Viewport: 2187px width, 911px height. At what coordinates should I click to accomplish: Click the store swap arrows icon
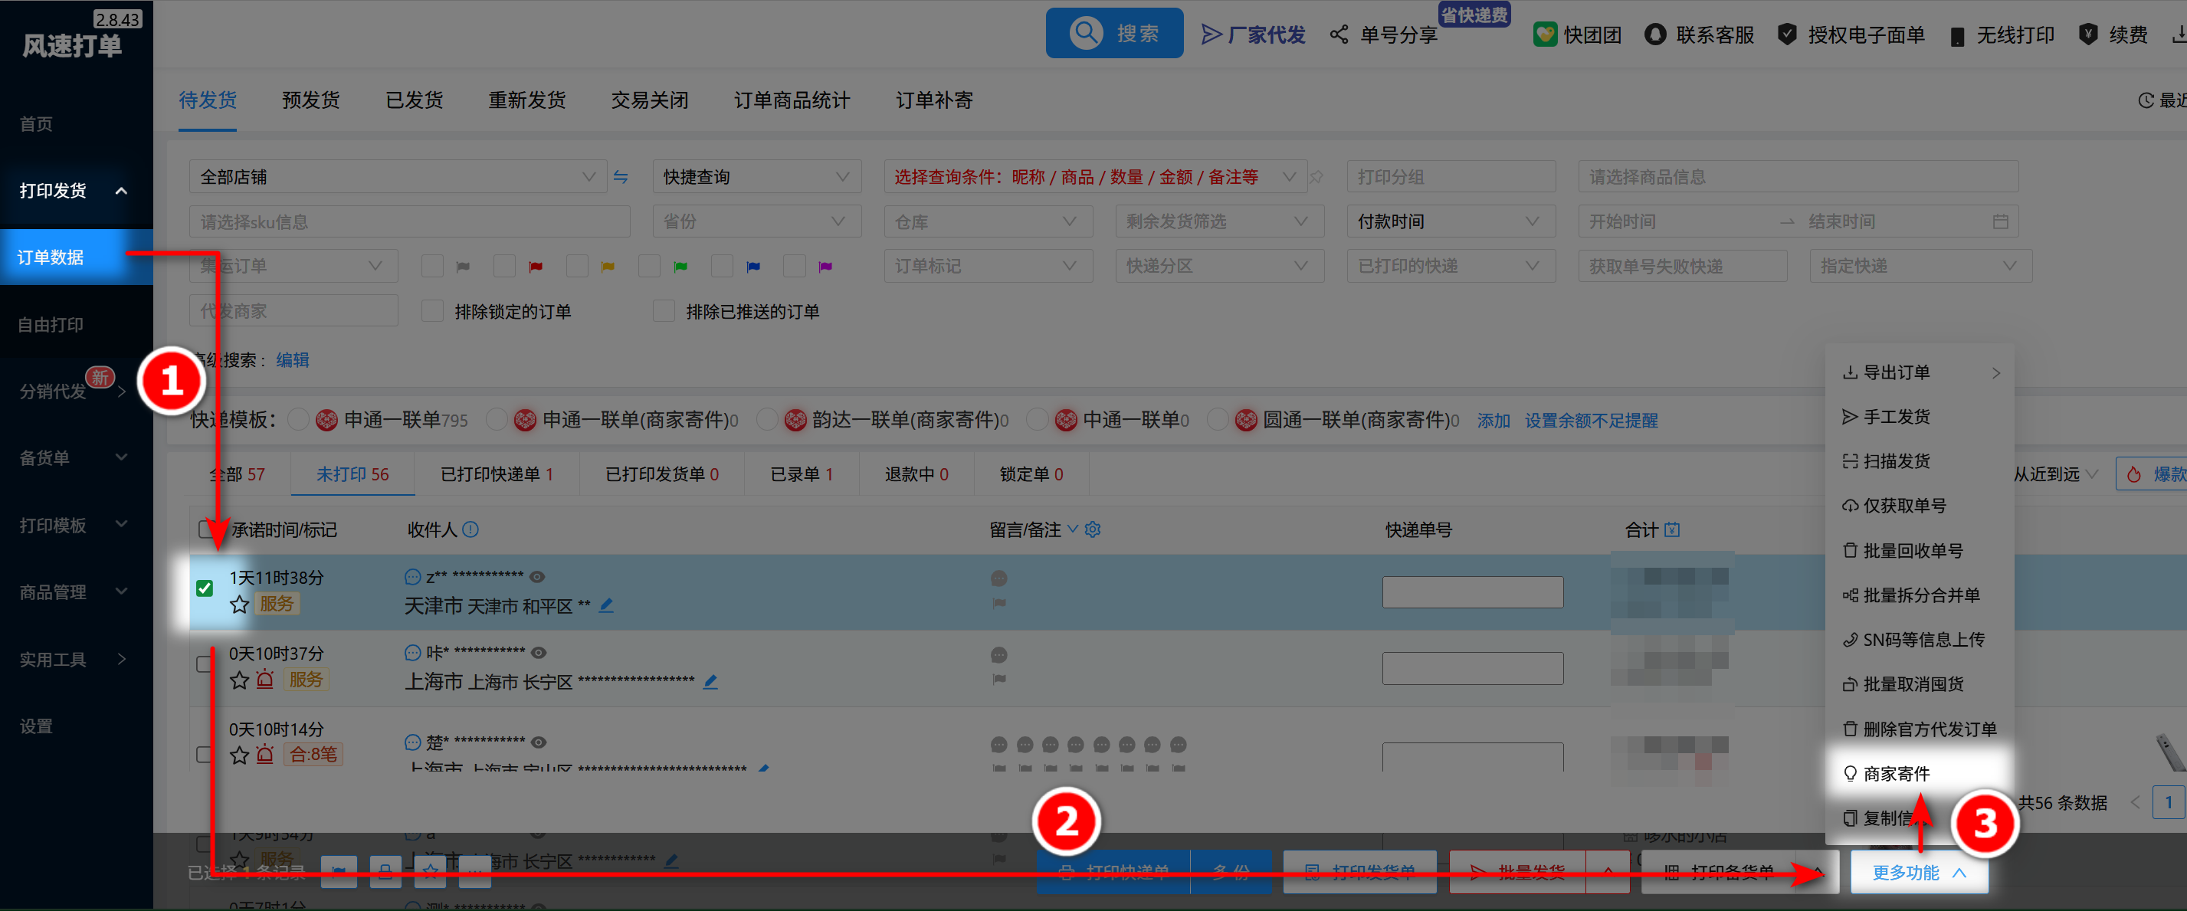click(x=621, y=176)
